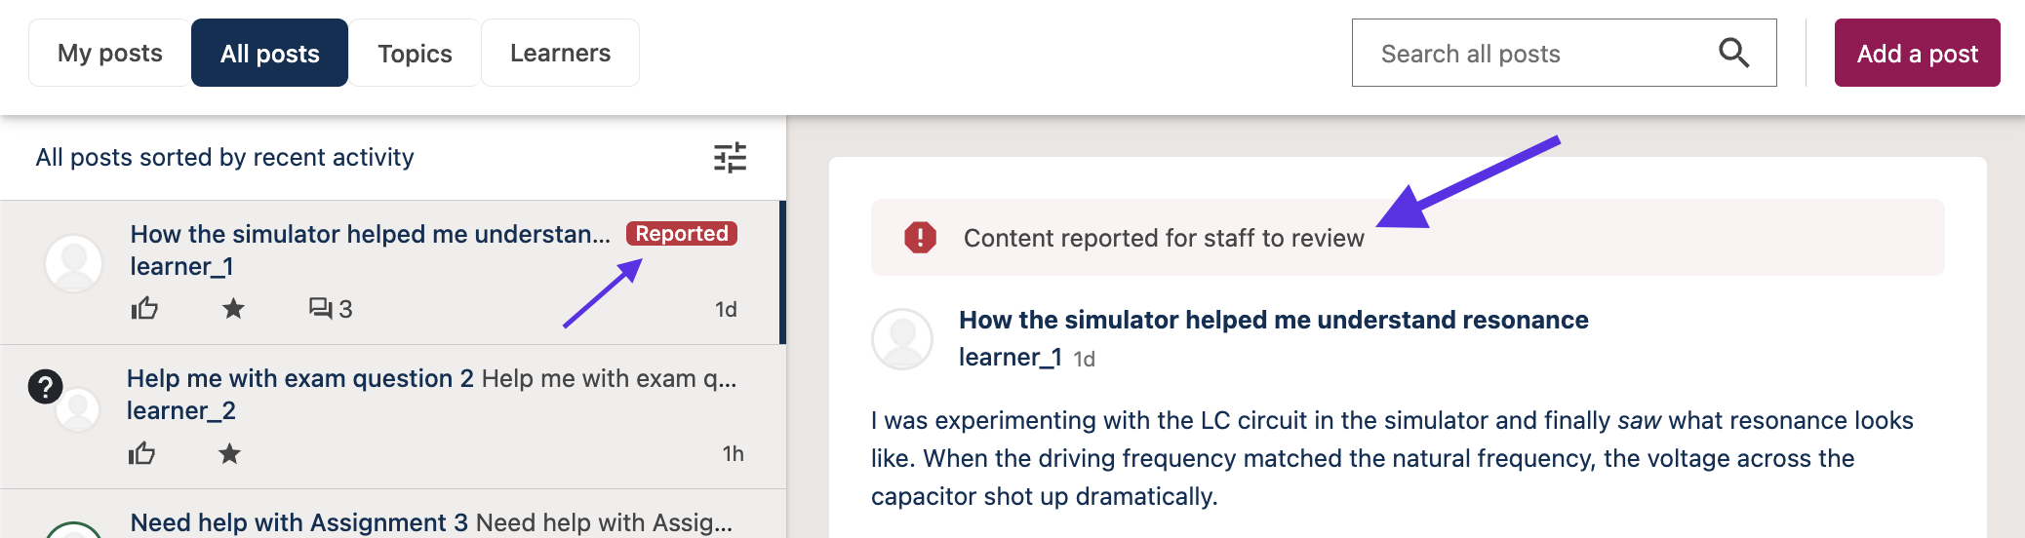Follow the exam question 2 post with star
The image size is (2025, 538).
(229, 453)
